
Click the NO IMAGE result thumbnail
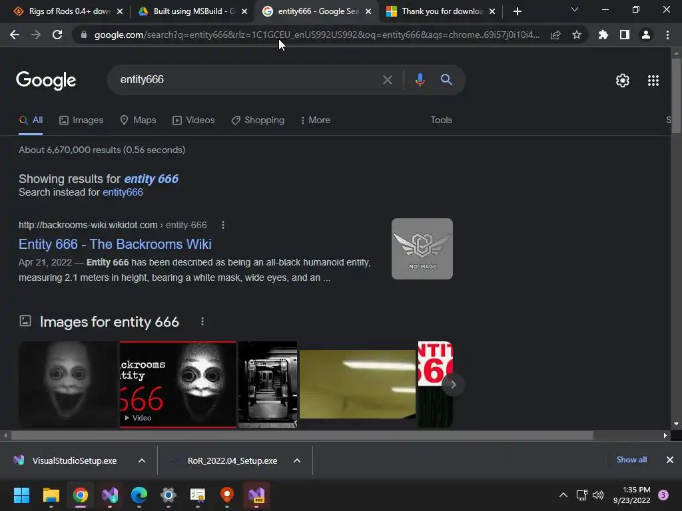[422, 249]
